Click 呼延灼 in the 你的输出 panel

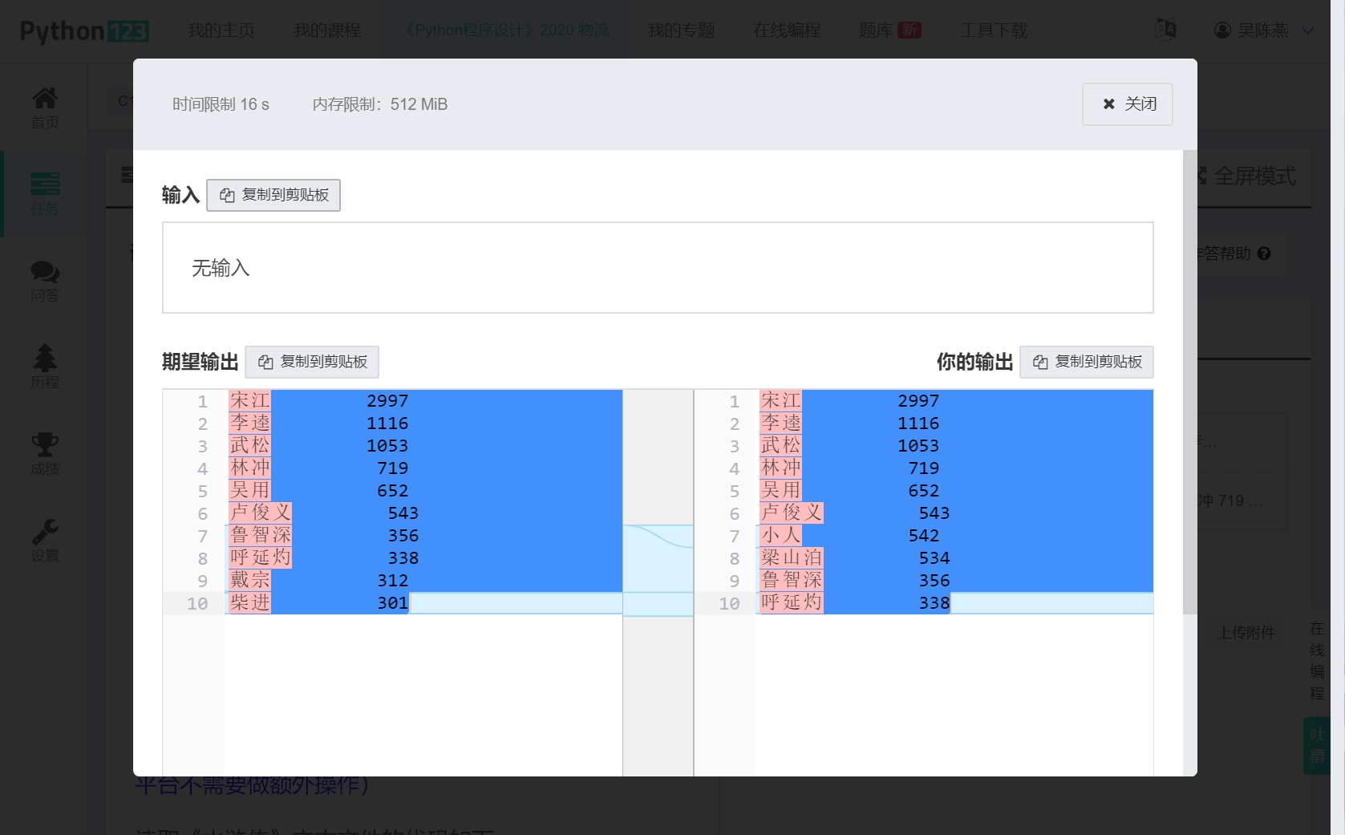(x=791, y=602)
